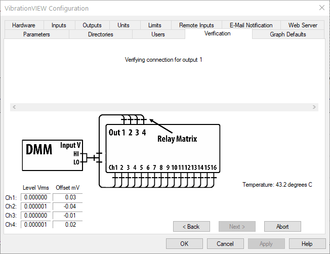Click the 'Out 1 2 3 4' label
Image resolution: width=330 pixels, height=254 pixels.
(128, 133)
